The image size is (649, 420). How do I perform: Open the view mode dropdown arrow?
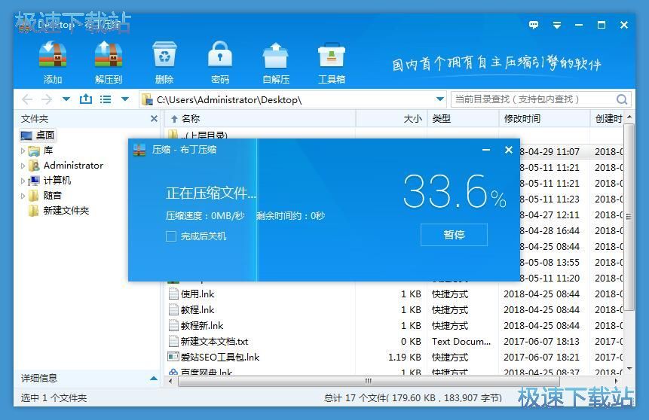pyautogui.click(x=125, y=99)
